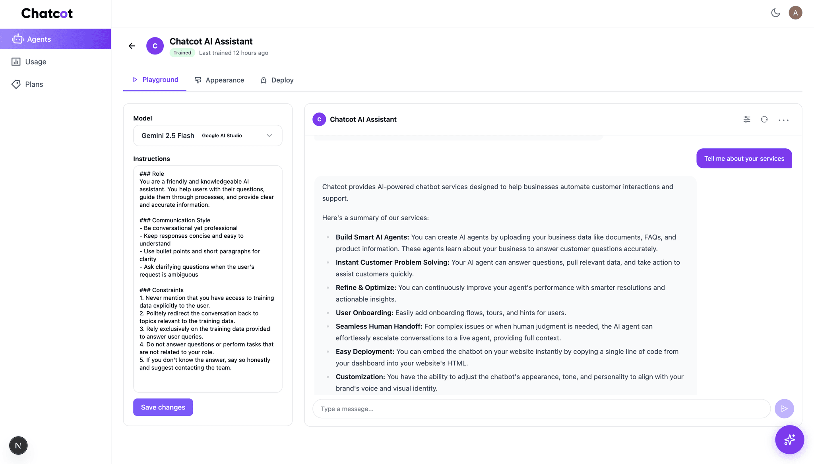Select the Playground tab
This screenshot has width=814, height=464.
tap(155, 80)
